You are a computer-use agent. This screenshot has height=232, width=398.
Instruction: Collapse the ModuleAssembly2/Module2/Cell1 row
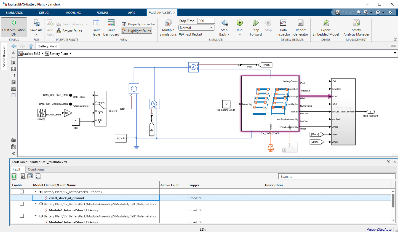36,216
